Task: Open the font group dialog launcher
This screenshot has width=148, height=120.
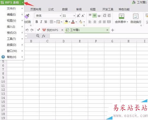Action: click(x=84, y=25)
